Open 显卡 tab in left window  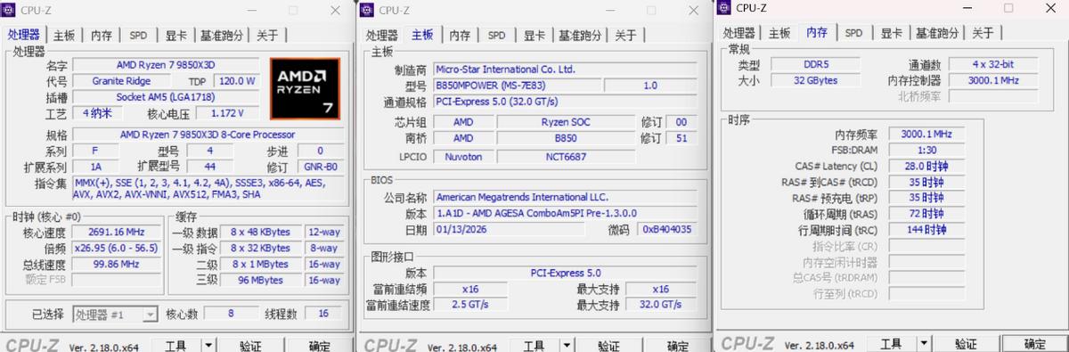pyautogui.click(x=175, y=36)
